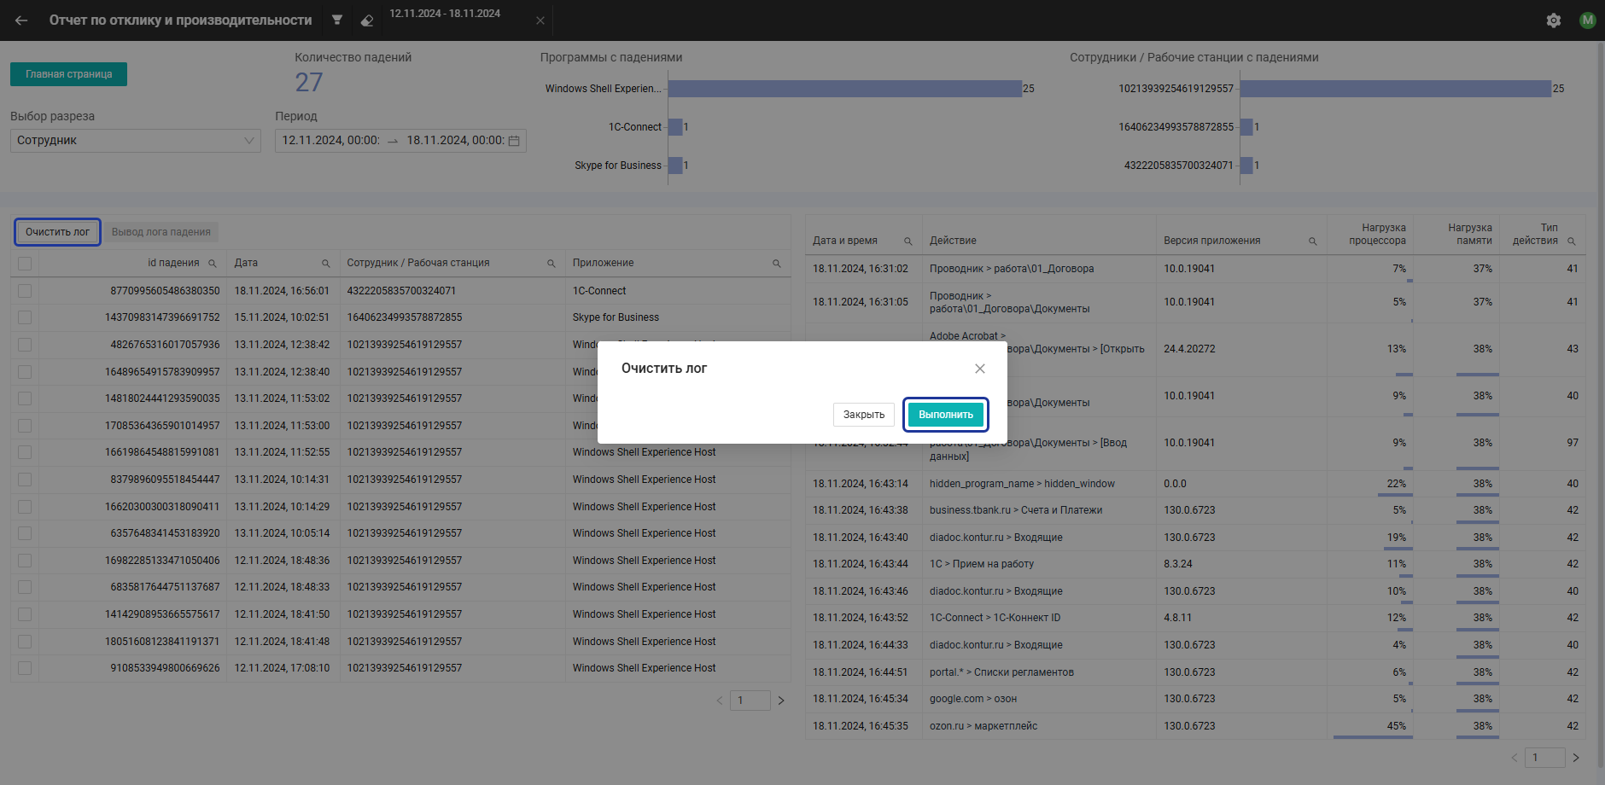Check row with id 16982285133471050406

pos(25,561)
